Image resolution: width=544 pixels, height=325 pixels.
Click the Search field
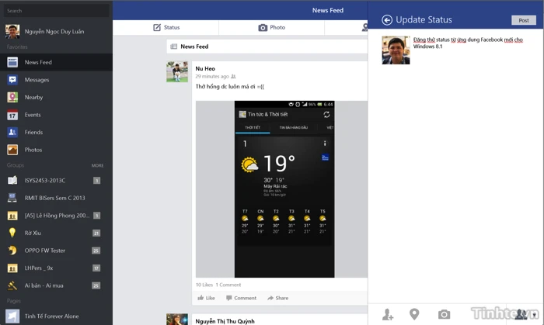[x=56, y=11]
